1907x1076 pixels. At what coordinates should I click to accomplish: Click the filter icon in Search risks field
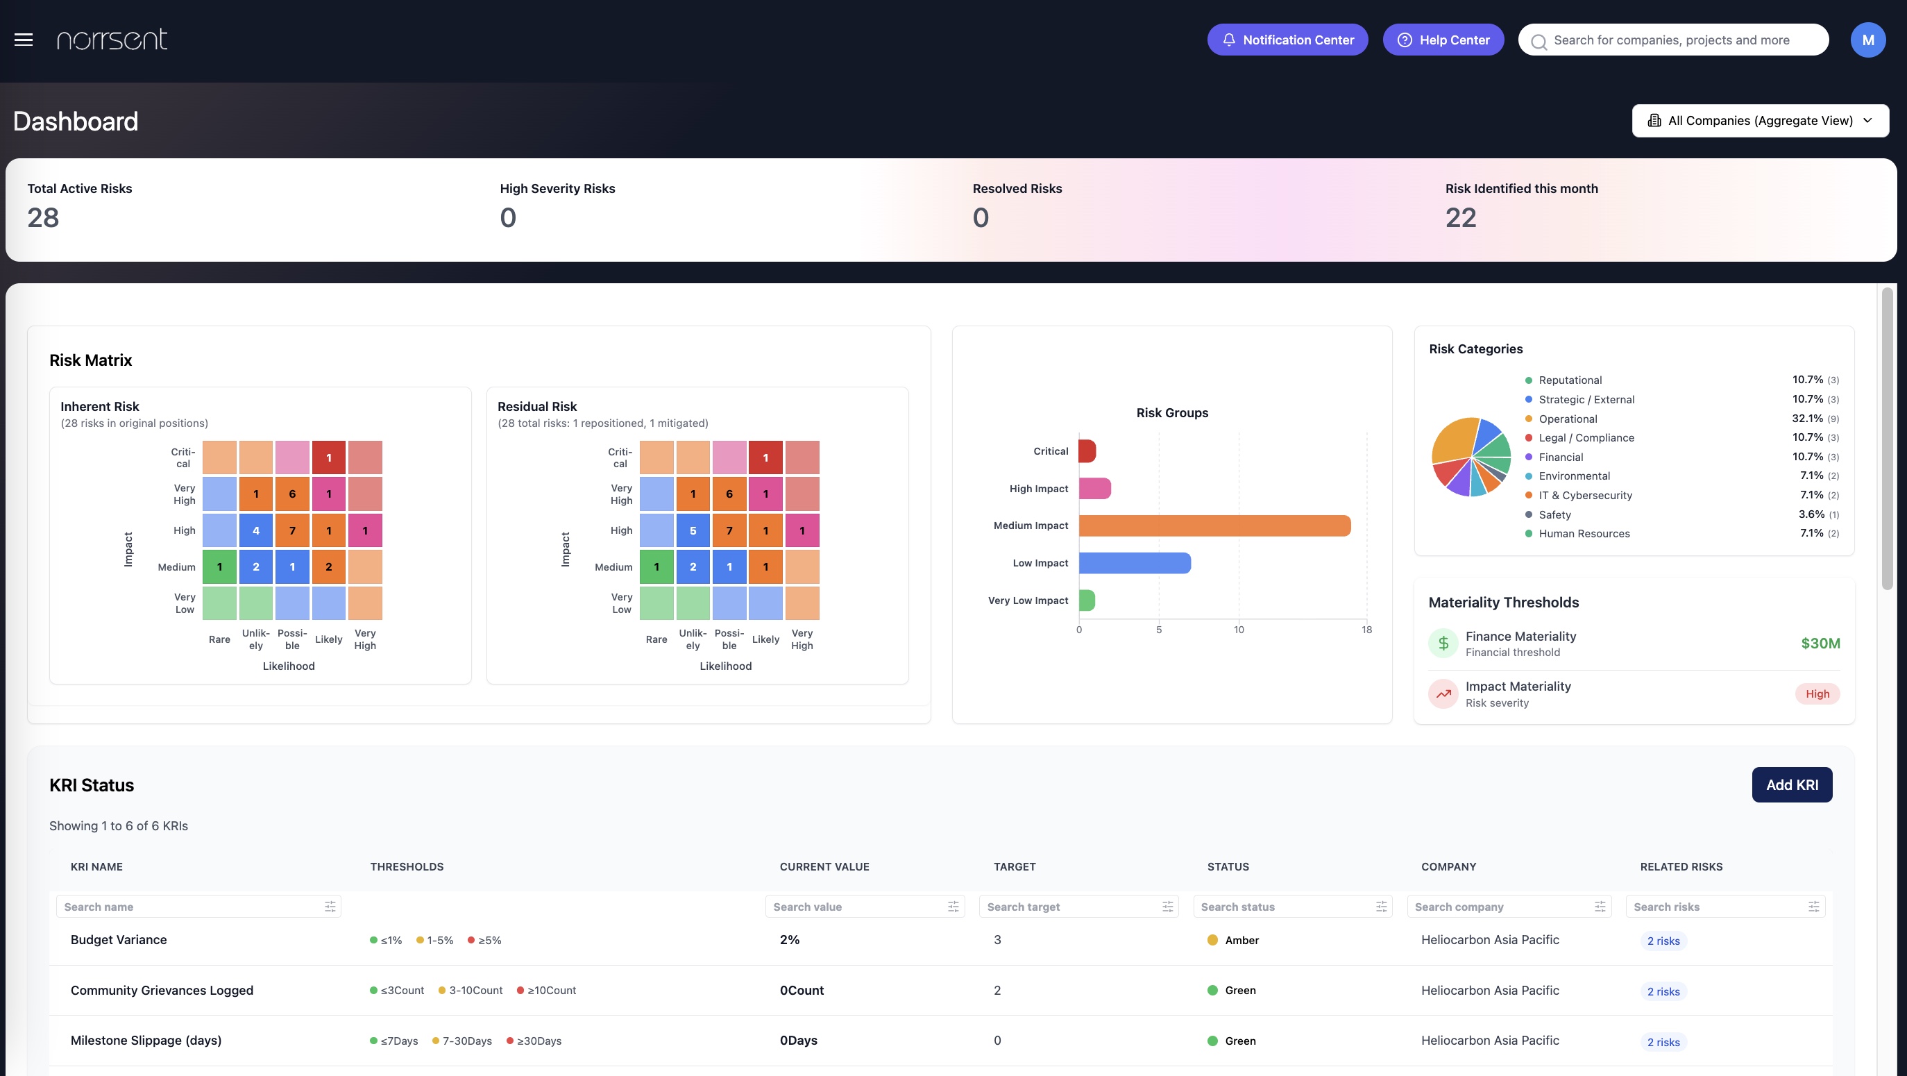tap(1813, 907)
